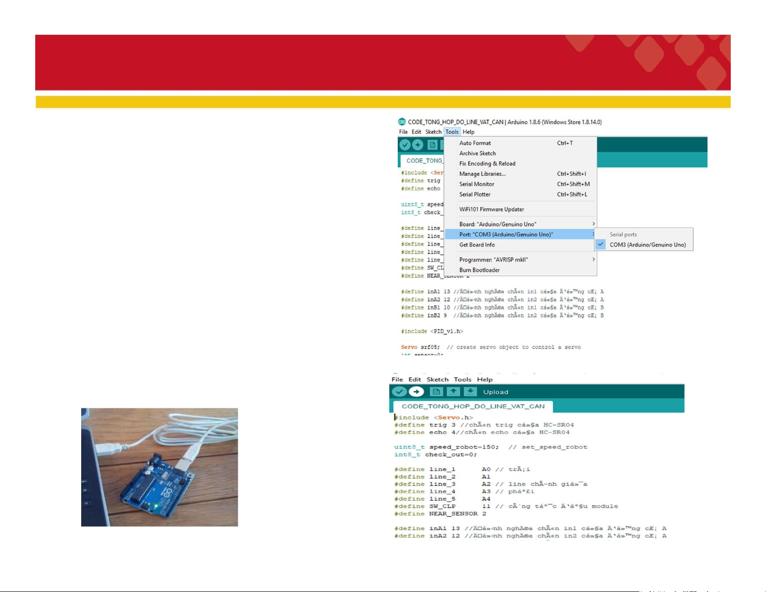Click Open (up arrow) icon in lower toolbar

pos(453,392)
